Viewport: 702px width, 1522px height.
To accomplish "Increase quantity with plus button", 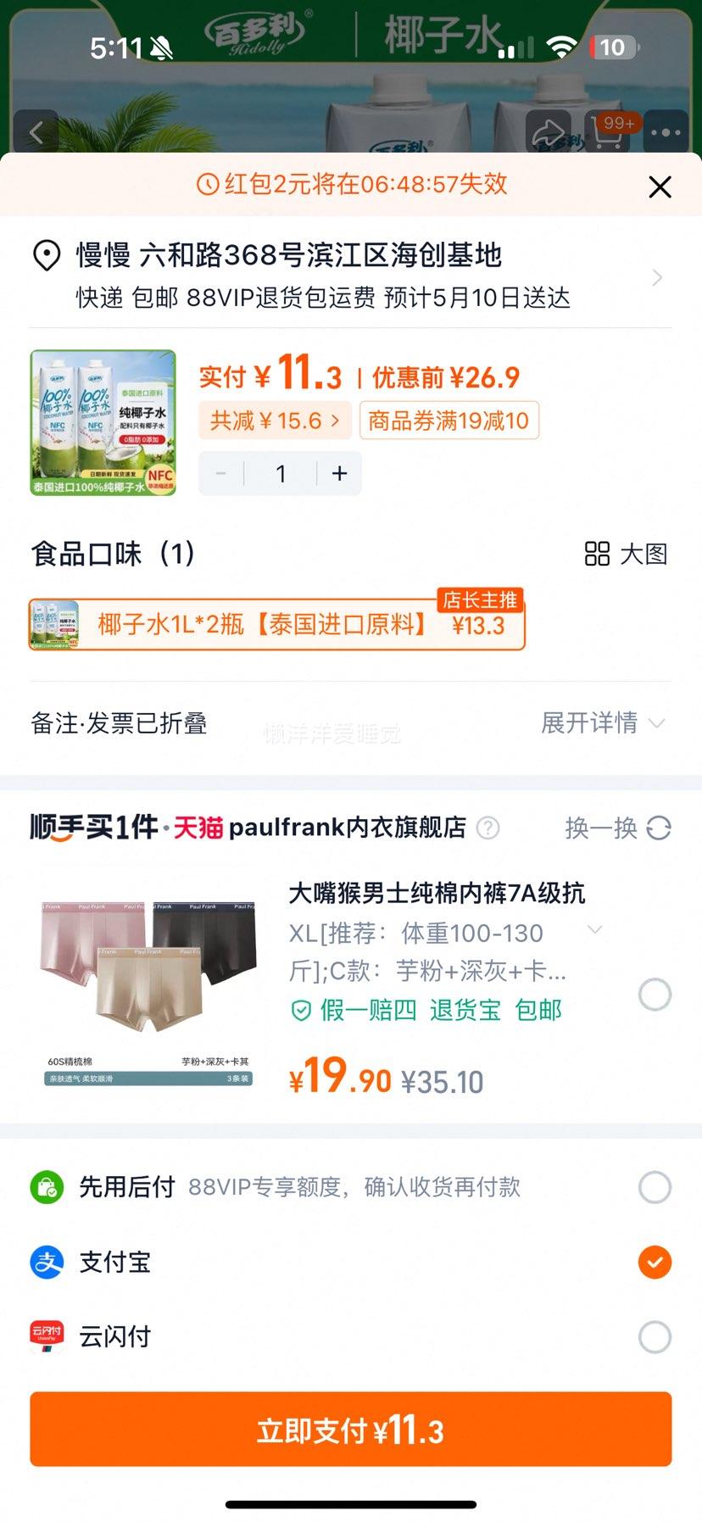I will (340, 473).
